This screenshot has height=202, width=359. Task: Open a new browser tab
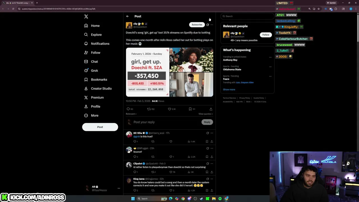37,3
